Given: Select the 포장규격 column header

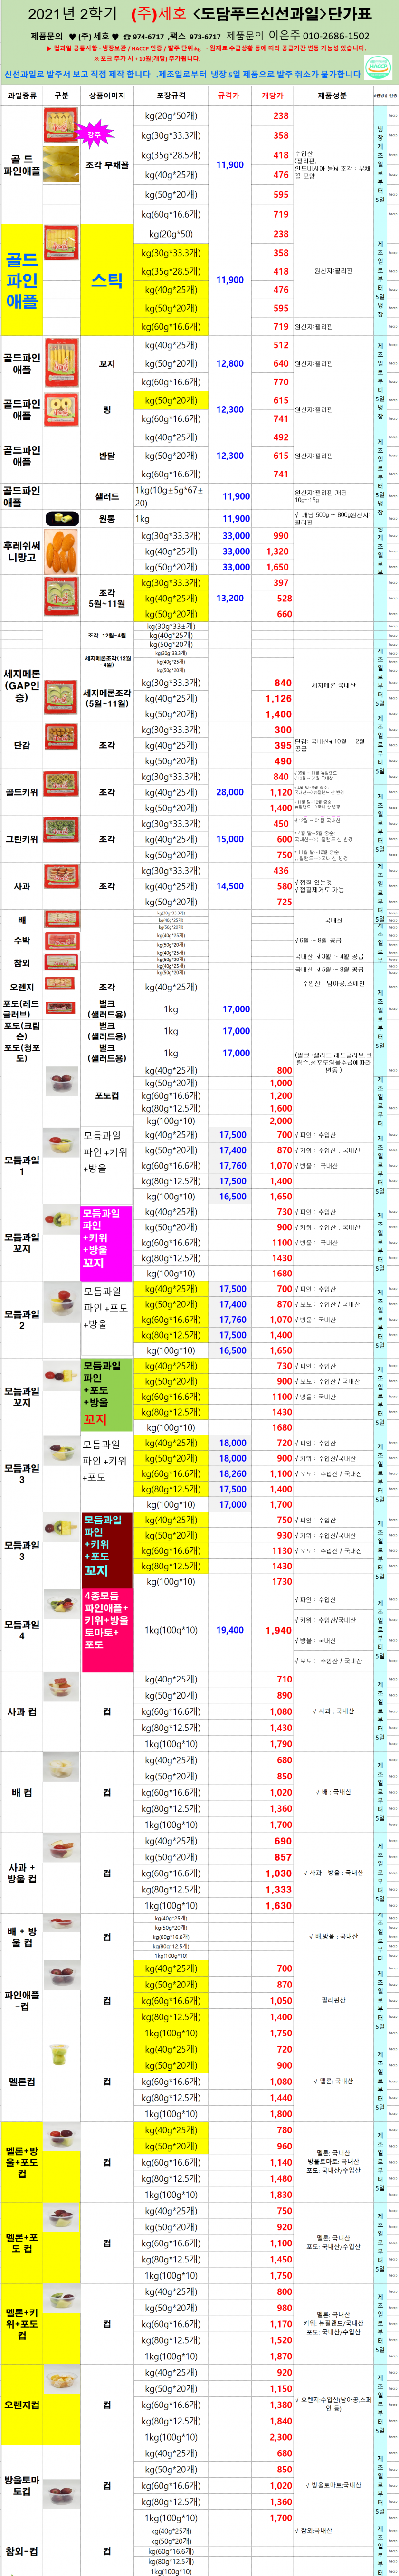Looking at the screenshot, I should [x=171, y=96].
